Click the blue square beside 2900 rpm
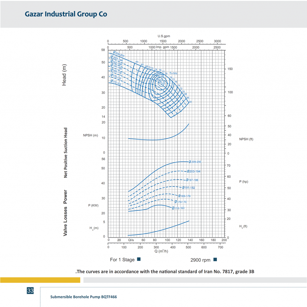This screenshot has height=307, width=307. coord(215,259)
